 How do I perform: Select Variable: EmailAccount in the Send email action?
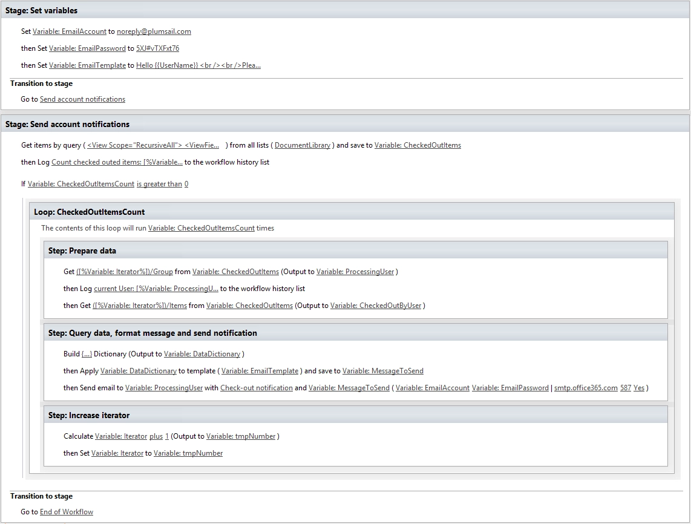coord(432,388)
